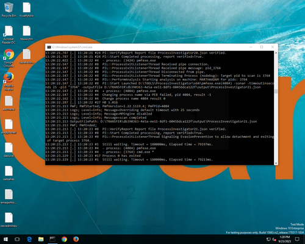Maximize the cmd.exe window
Screen dimensions: 305x244
[x=262, y=47]
